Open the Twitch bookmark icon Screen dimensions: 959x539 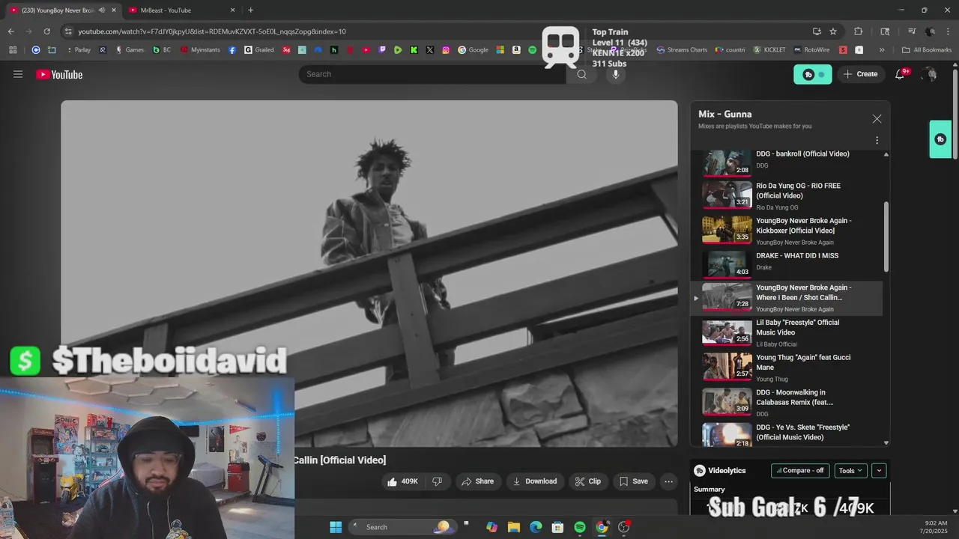382,50
